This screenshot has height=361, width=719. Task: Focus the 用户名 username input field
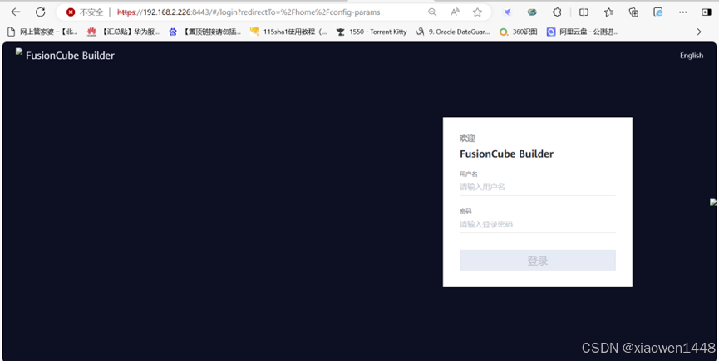[538, 187]
